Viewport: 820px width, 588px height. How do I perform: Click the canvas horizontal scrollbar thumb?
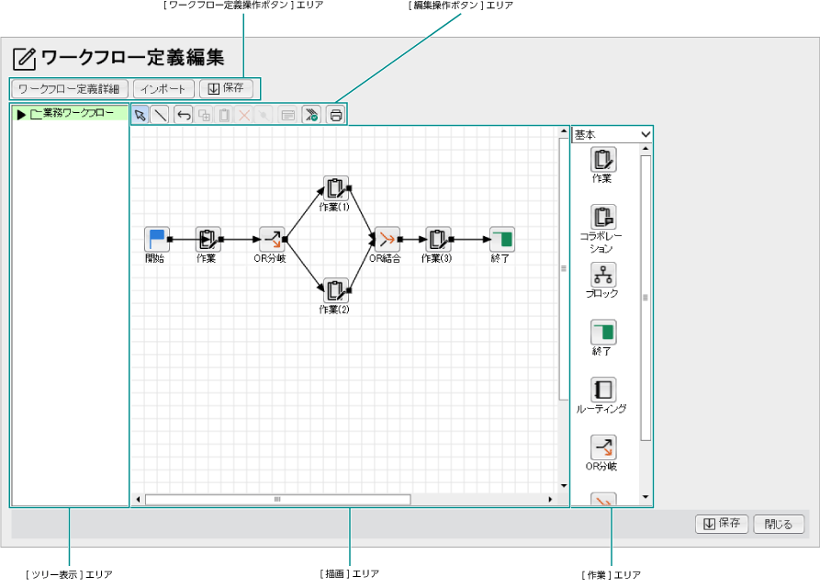(x=277, y=500)
